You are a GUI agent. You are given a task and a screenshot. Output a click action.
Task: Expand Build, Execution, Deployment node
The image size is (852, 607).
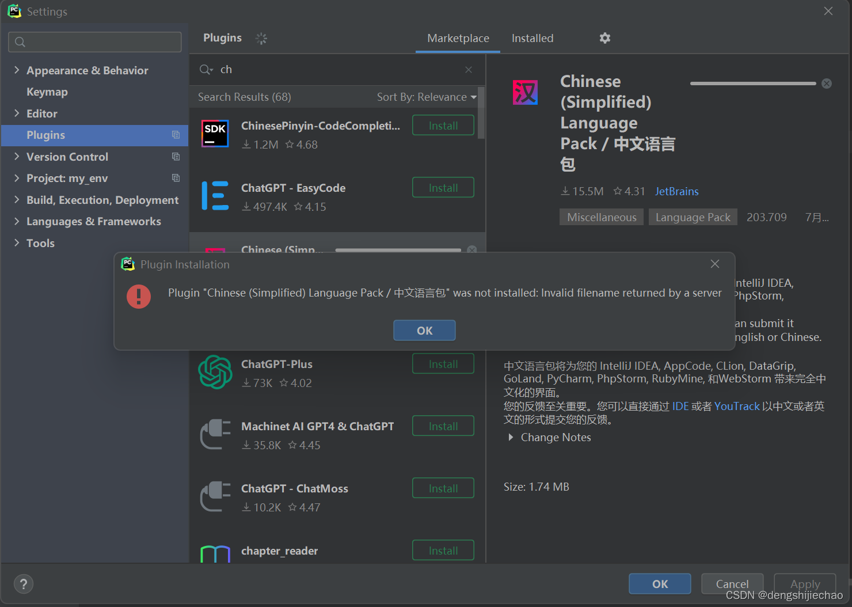tap(17, 199)
